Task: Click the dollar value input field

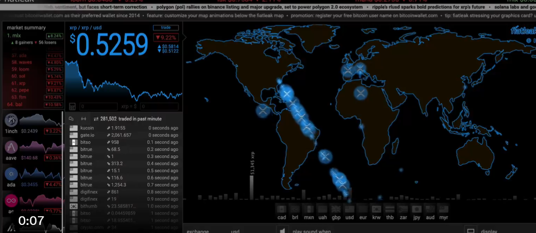Action: pos(159,106)
